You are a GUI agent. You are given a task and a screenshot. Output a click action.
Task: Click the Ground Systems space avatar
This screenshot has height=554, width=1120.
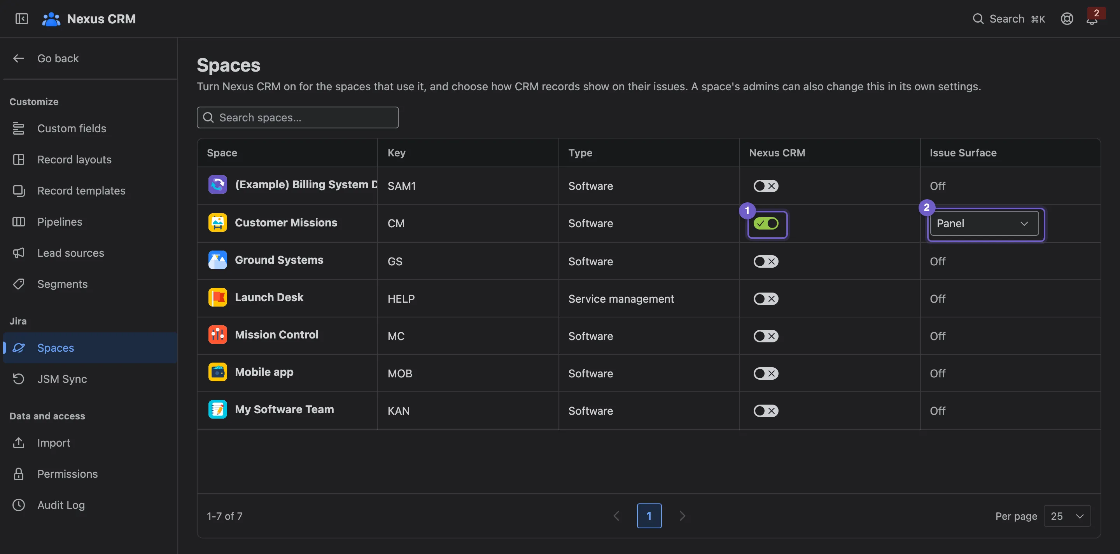pos(217,260)
